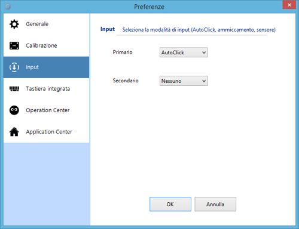Image resolution: width=299 pixels, height=229 pixels.
Task: Go to Tastiera integrata settings
Action: coord(46,89)
